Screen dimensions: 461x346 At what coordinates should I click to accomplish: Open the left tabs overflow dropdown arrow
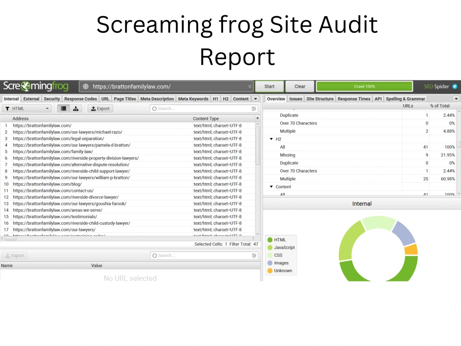click(x=255, y=99)
